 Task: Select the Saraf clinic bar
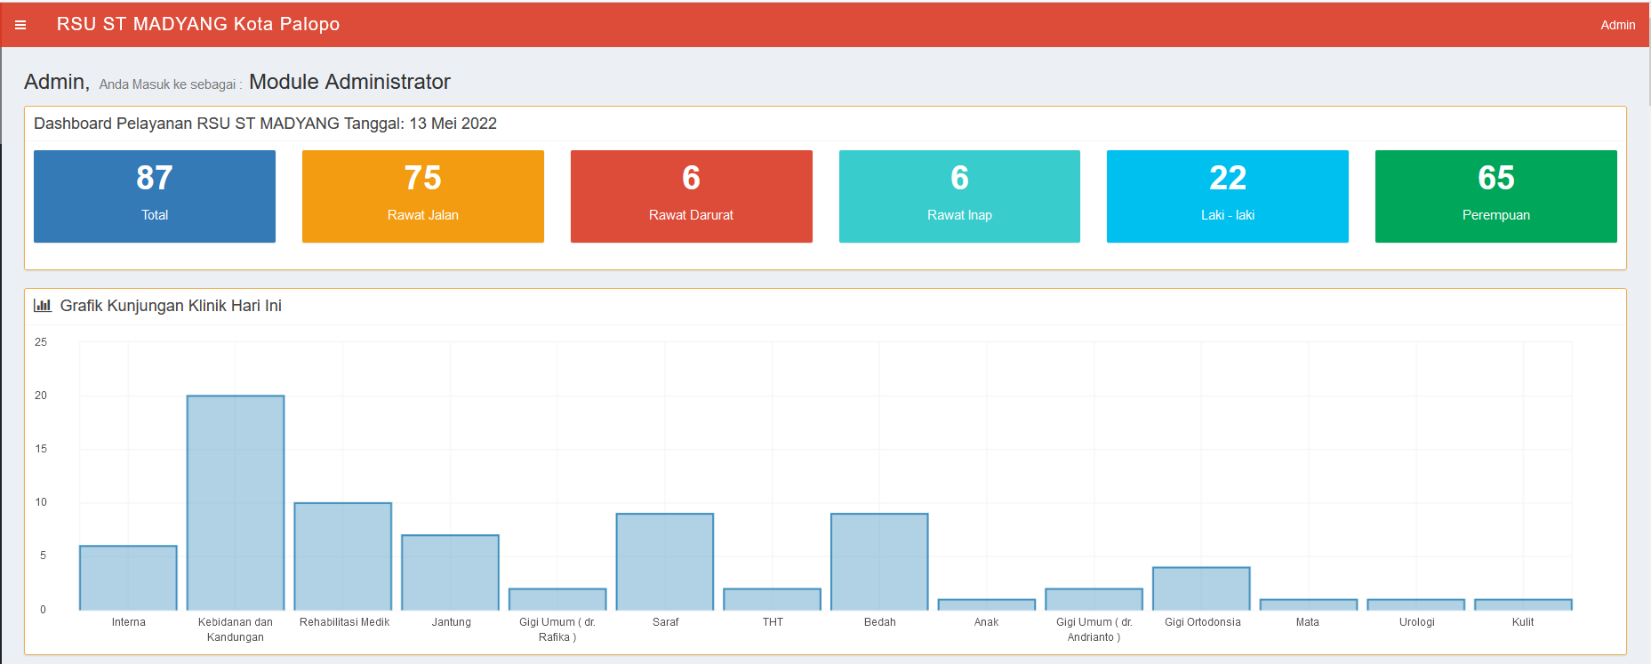[x=665, y=562]
